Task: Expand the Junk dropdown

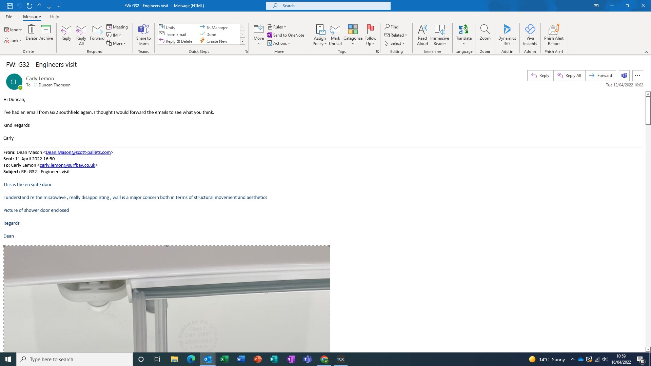Action: [14, 41]
